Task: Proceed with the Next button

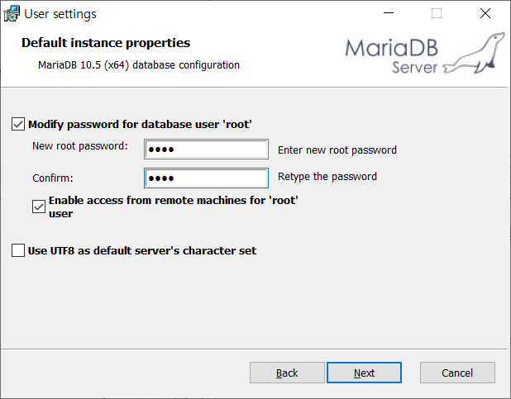Action: tap(364, 373)
